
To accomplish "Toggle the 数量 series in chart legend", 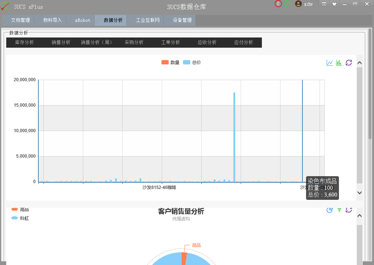I will (x=170, y=62).
